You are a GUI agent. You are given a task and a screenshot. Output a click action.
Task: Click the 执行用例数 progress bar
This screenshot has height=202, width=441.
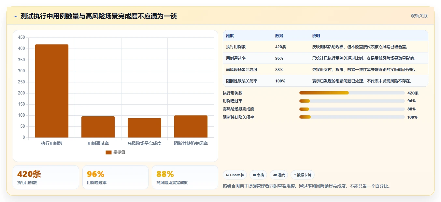[x=352, y=93]
